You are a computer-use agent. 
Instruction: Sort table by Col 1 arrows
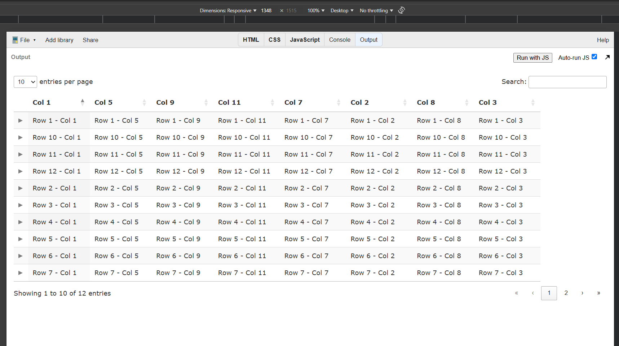pyautogui.click(x=82, y=103)
